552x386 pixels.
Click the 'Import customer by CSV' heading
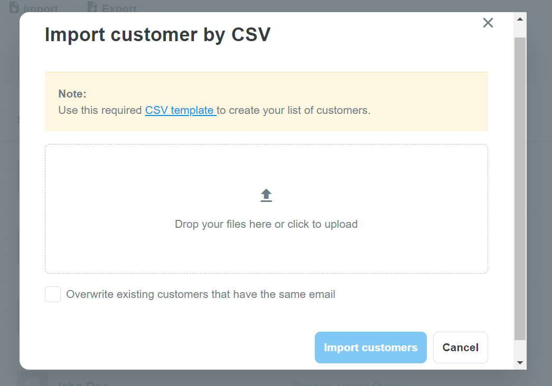tap(157, 35)
